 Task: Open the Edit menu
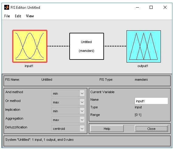tap(18, 16)
